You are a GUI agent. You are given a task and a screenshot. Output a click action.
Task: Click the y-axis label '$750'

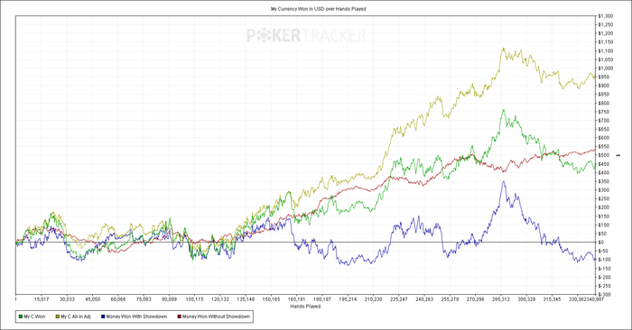point(603,112)
